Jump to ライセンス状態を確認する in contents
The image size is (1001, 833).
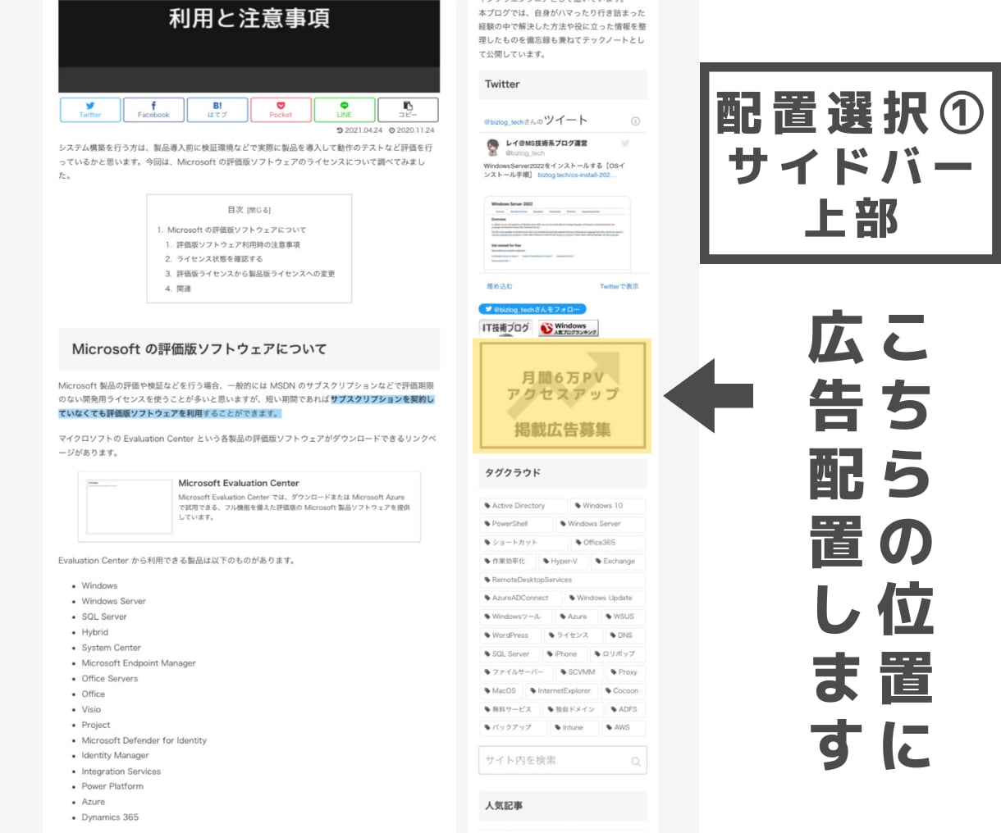click(219, 259)
